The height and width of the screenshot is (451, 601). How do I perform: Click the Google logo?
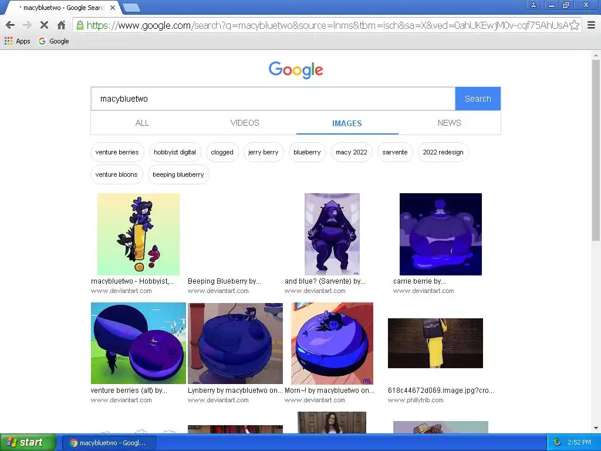pyautogui.click(x=296, y=70)
